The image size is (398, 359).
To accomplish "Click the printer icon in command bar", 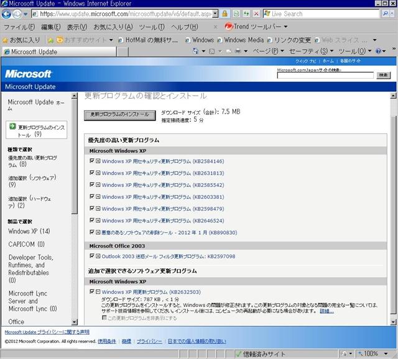I will [x=238, y=52].
